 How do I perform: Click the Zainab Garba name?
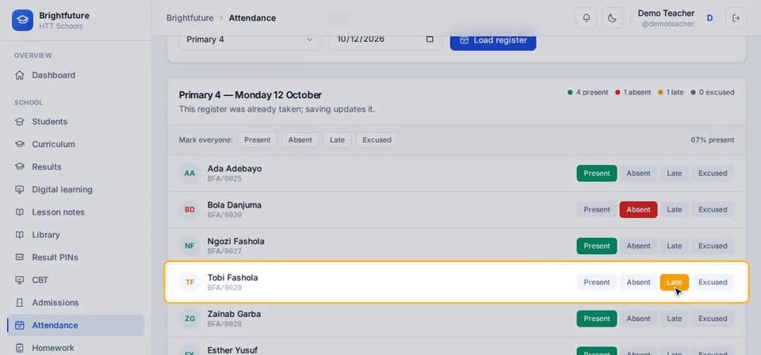(x=234, y=315)
